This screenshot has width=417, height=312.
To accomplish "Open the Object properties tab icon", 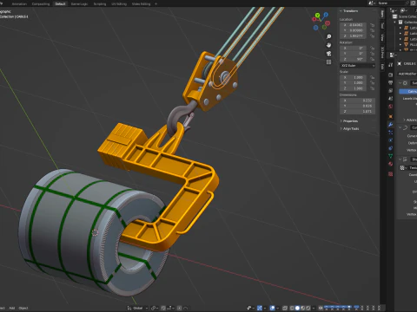I will pyautogui.click(x=390, y=116).
